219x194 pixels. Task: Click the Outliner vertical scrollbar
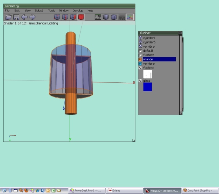[x=181, y=73]
